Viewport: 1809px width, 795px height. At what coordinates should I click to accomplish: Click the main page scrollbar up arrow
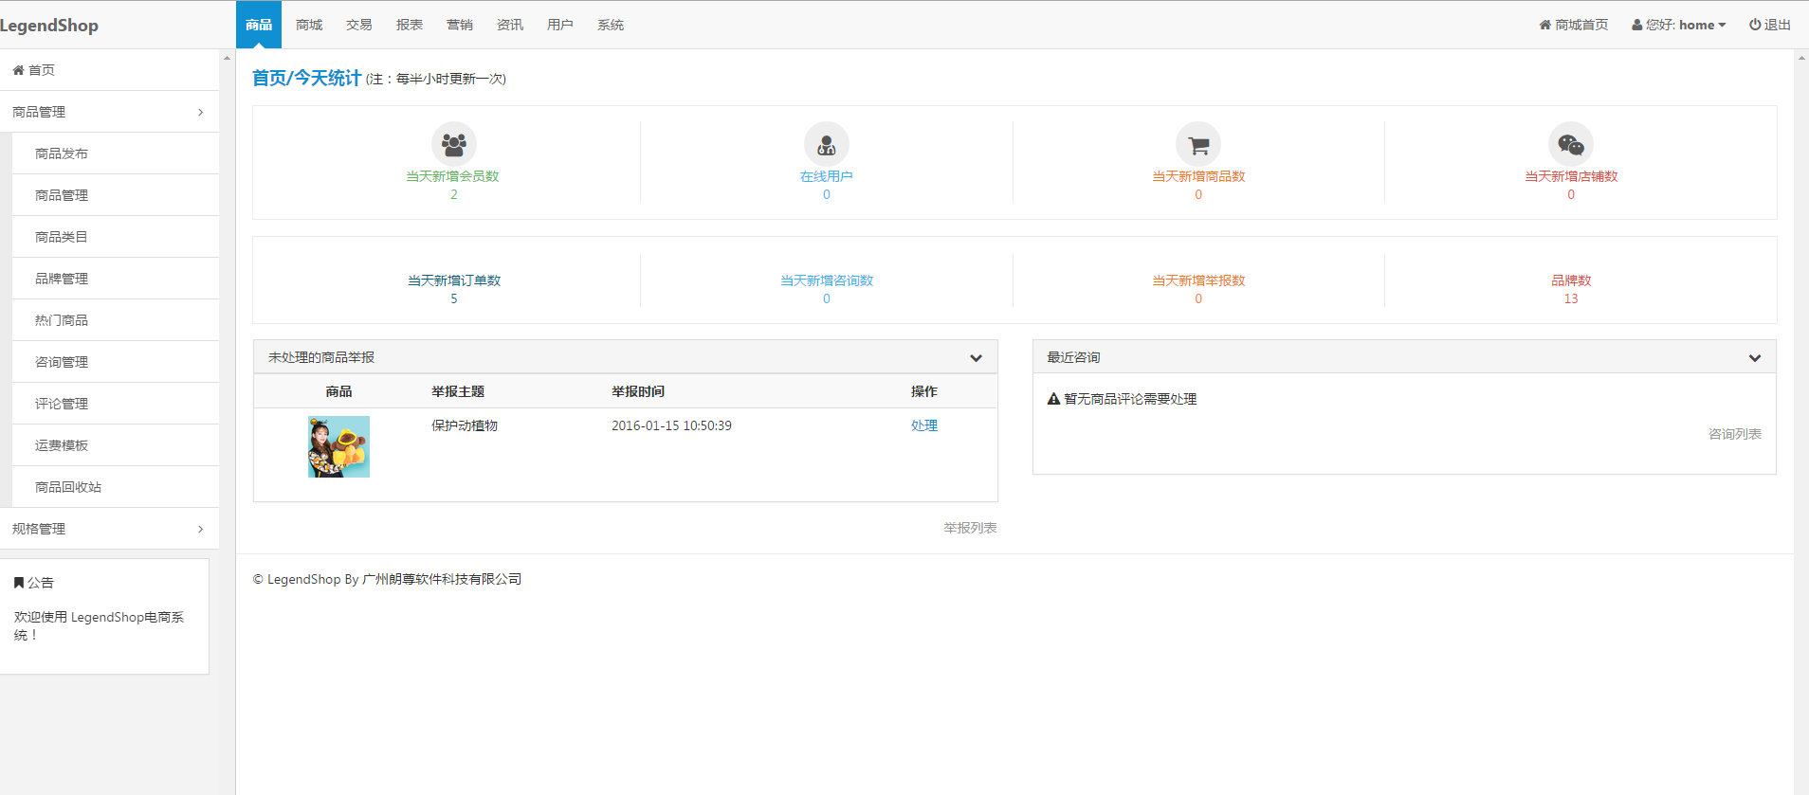[1801, 58]
